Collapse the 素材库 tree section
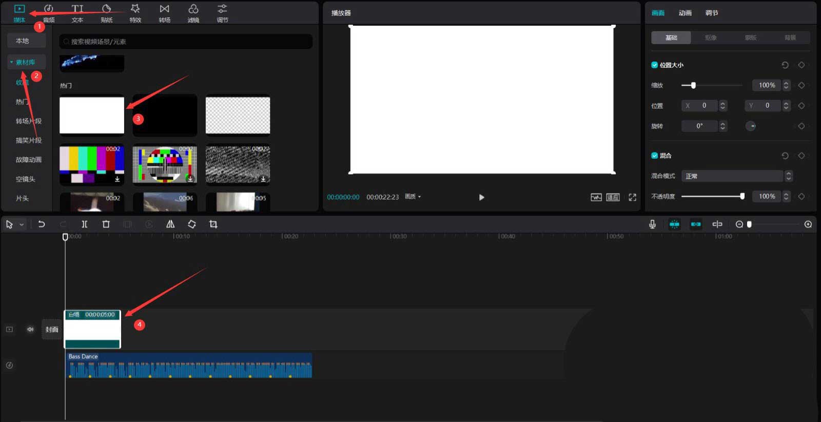Viewport: 821px width, 422px height. [x=12, y=62]
